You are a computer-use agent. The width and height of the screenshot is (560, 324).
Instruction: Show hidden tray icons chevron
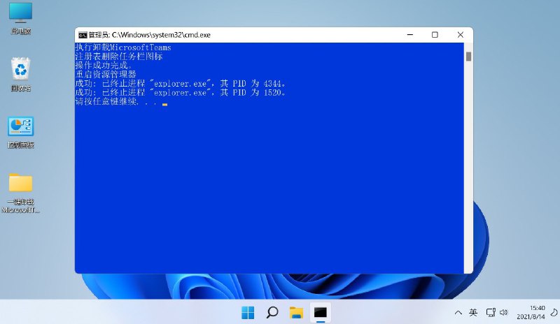tap(458, 313)
